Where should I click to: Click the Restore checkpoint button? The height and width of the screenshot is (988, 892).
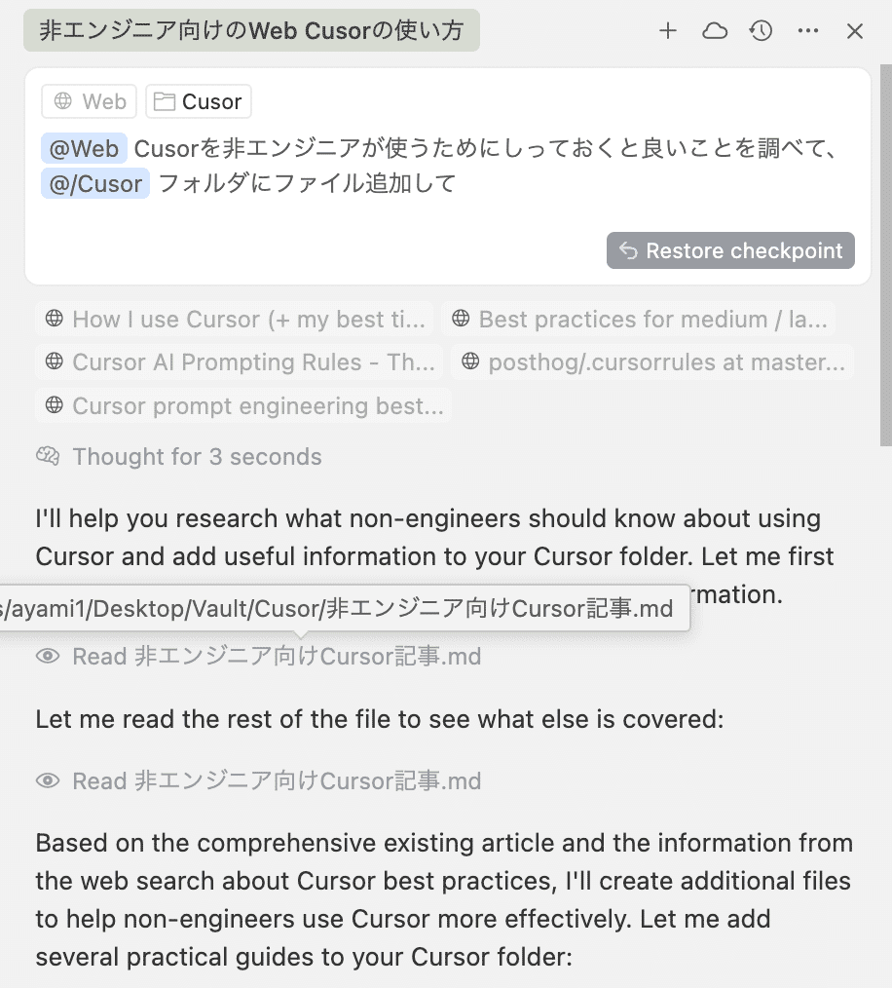tap(730, 250)
